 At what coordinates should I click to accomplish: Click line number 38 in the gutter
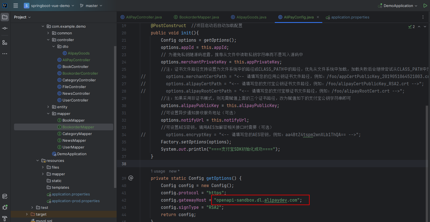click(124, 164)
